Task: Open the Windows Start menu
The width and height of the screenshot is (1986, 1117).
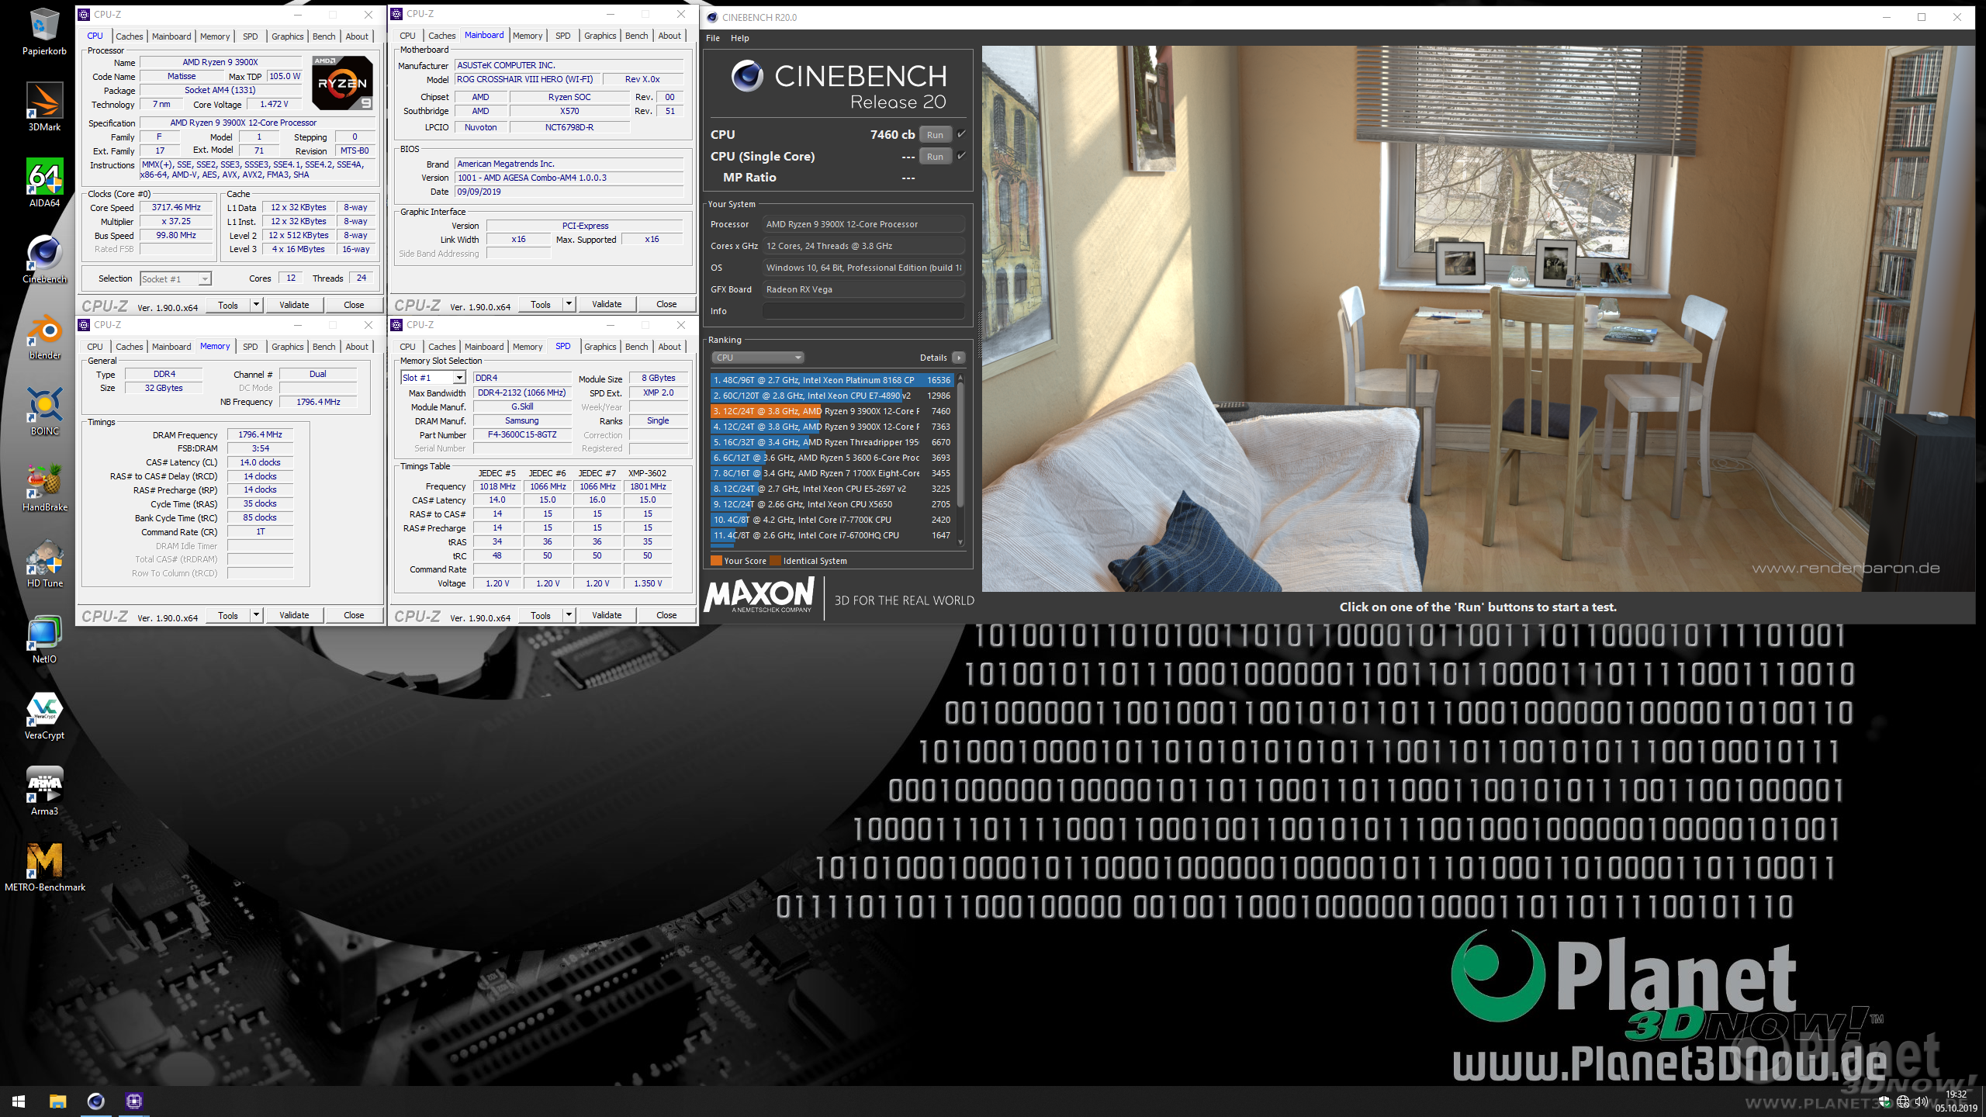Action: (19, 1101)
